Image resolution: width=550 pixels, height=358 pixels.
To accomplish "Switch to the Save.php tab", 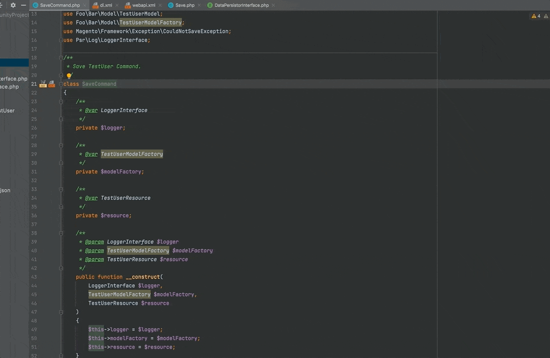I will tap(184, 5).
